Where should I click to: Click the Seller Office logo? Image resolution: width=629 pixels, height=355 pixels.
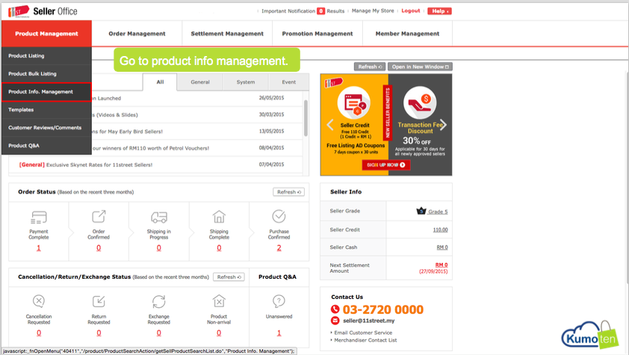[x=43, y=11]
